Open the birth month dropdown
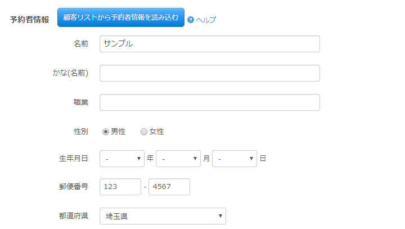Image resolution: width=405 pixels, height=229 pixels. (x=178, y=159)
